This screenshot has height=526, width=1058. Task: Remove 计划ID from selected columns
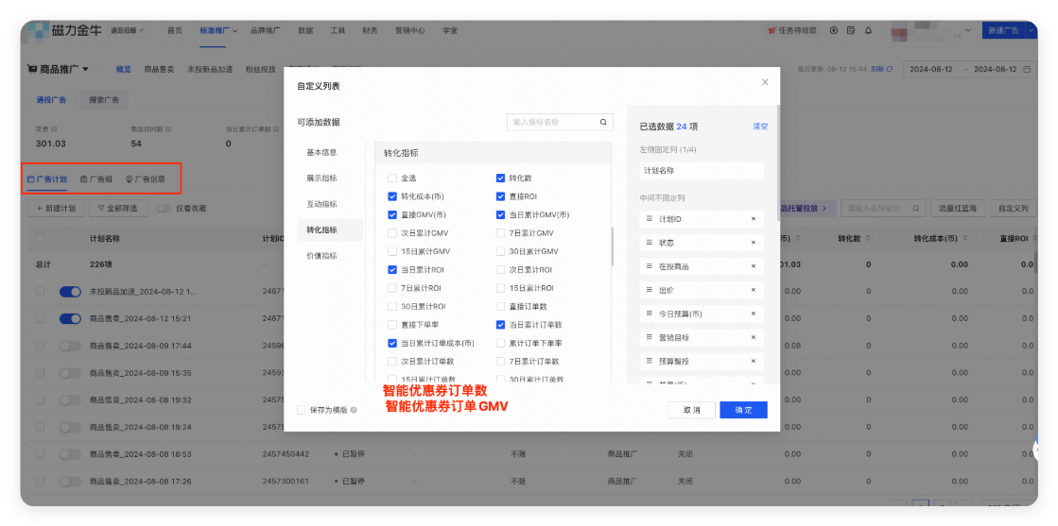tap(753, 219)
